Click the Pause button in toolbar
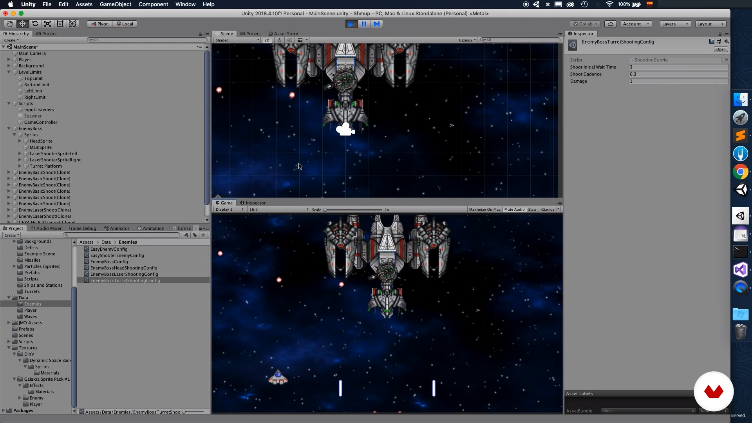The image size is (752, 423). 364,24
